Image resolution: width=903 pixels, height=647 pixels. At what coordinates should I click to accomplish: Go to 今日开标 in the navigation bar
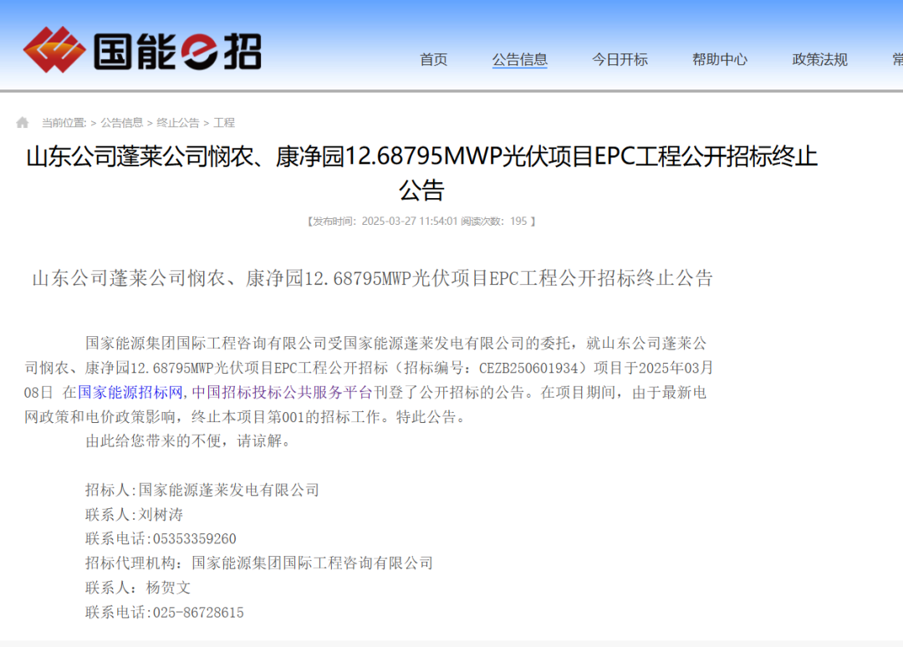(x=620, y=59)
